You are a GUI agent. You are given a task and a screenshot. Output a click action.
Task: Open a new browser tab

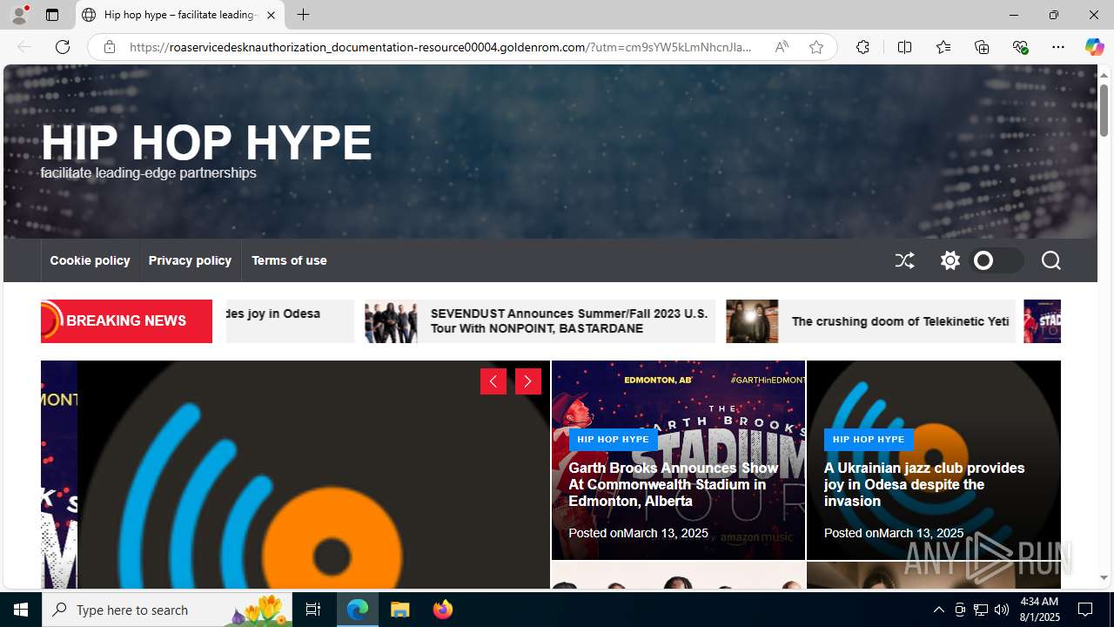[303, 15]
